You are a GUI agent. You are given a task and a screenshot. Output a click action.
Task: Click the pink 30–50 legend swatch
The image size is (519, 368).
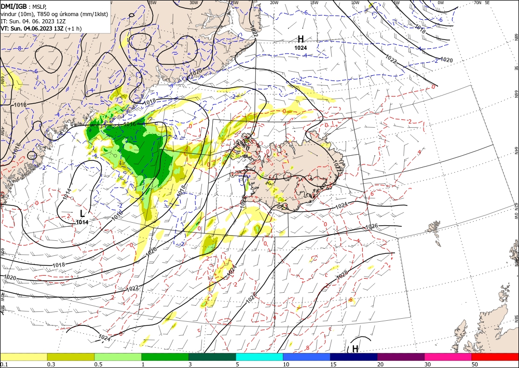pyautogui.click(x=448, y=357)
